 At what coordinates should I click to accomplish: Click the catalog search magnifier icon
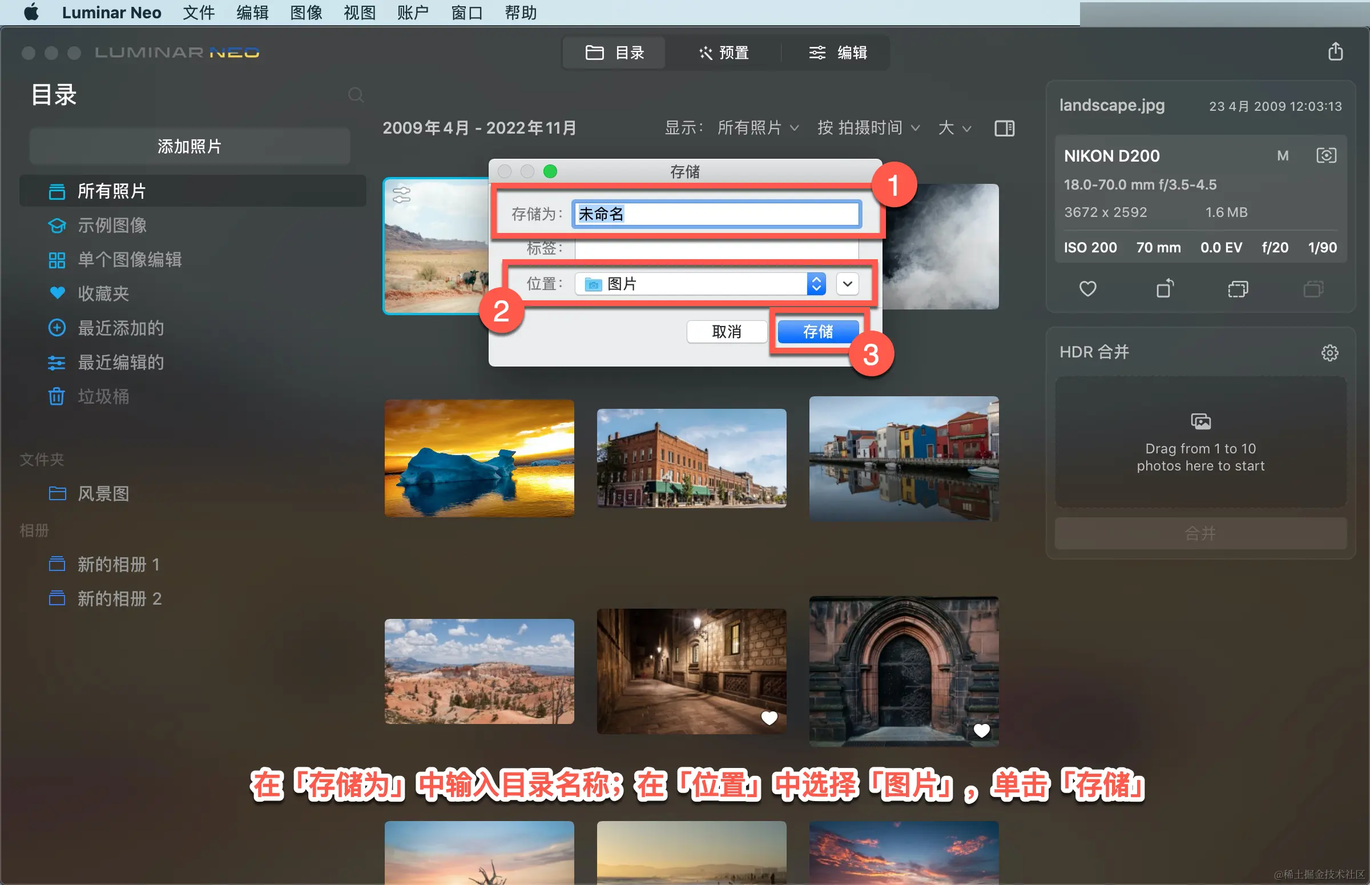pos(356,95)
